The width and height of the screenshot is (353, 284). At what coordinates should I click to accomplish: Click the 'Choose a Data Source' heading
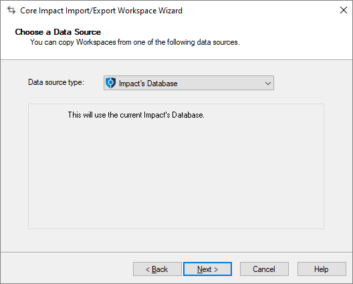point(58,32)
